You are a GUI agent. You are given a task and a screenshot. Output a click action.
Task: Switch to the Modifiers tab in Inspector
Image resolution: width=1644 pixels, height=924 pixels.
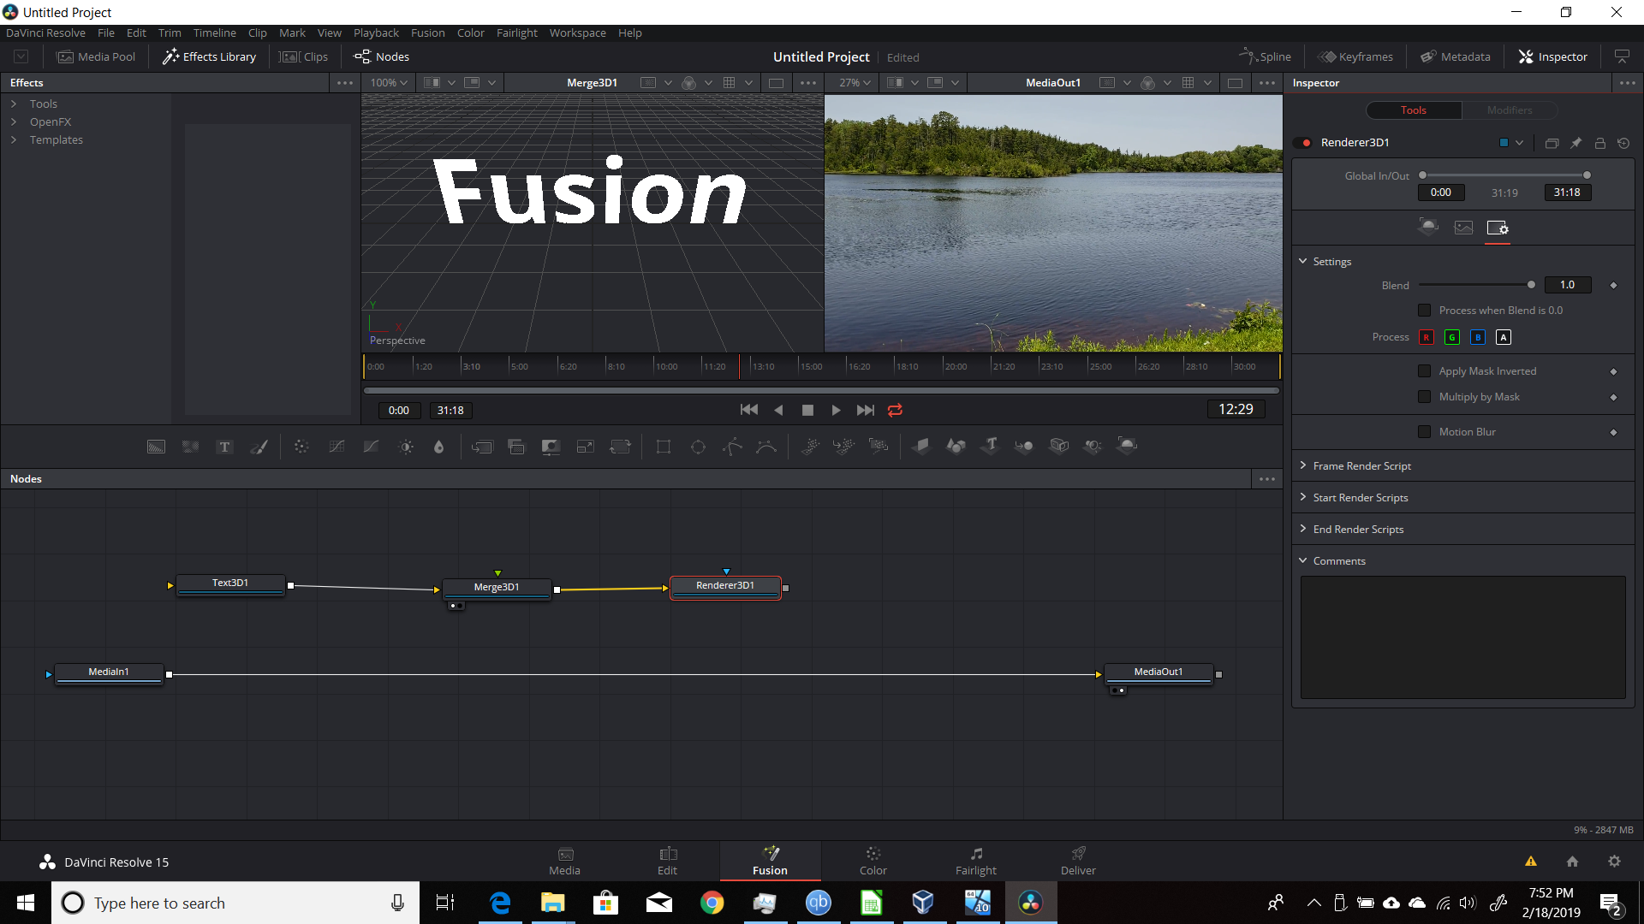pyautogui.click(x=1510, y=110)
